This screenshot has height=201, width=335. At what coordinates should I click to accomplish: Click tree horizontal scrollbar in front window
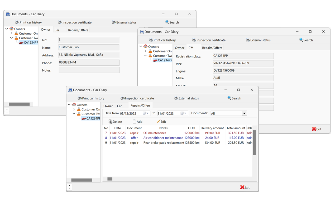[82, 180]
